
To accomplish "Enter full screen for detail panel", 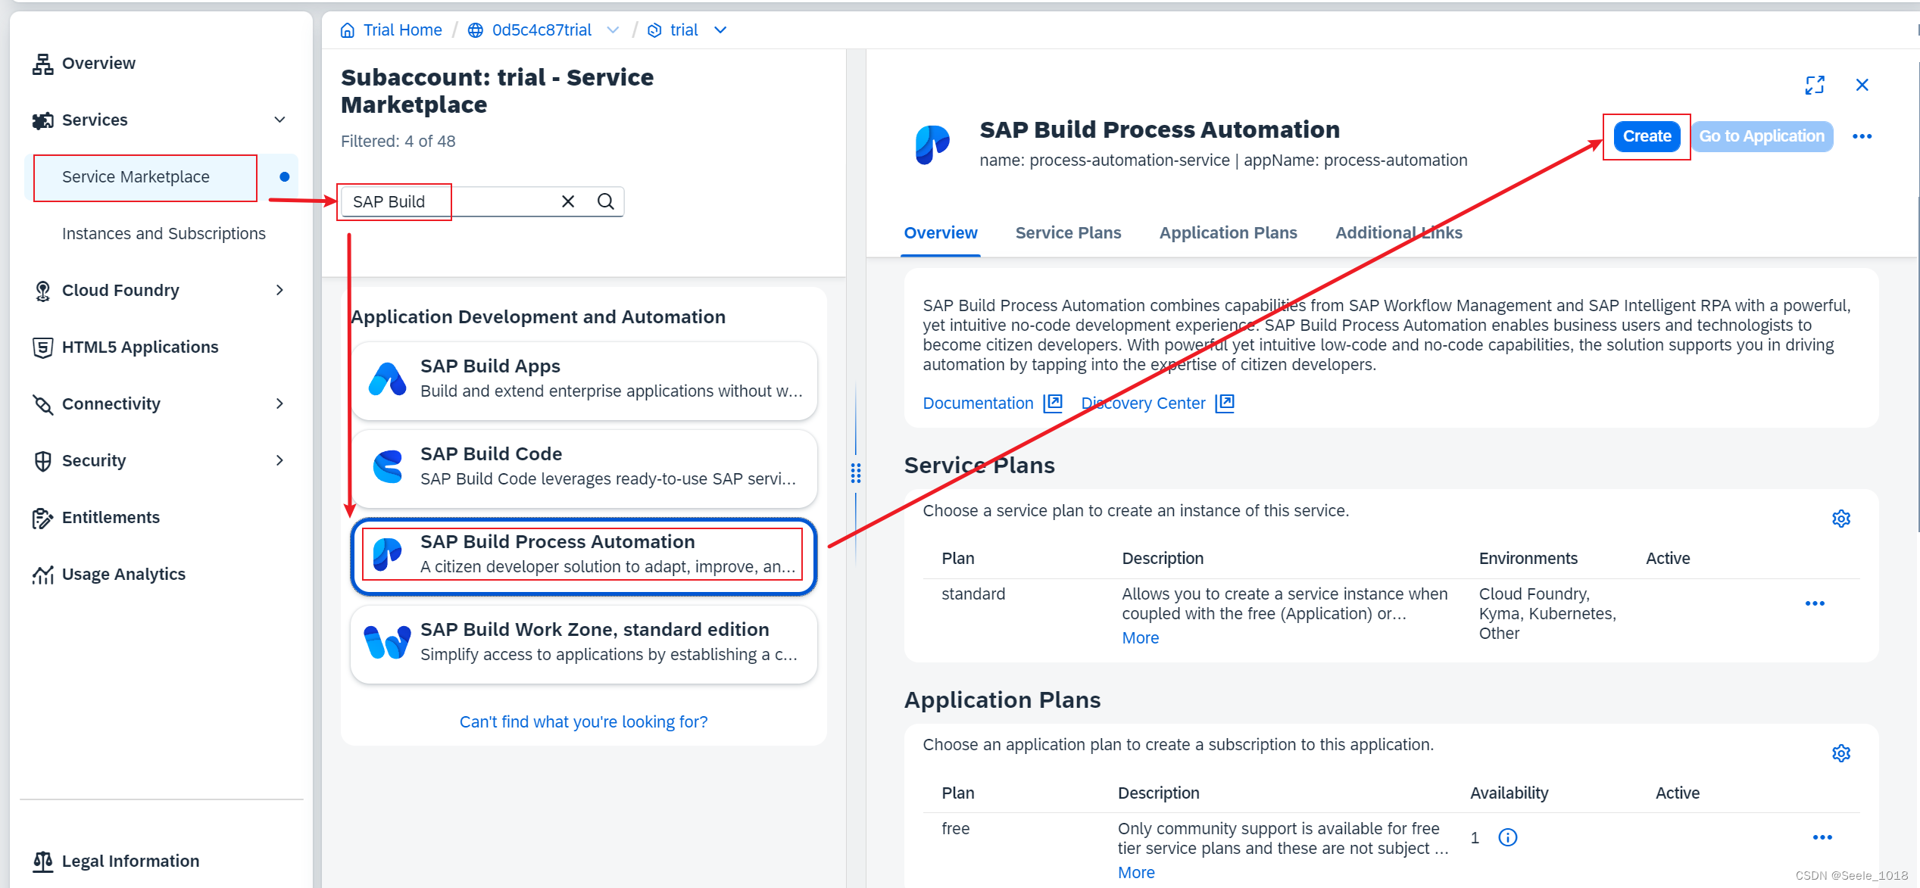I will pos(1815,85).
